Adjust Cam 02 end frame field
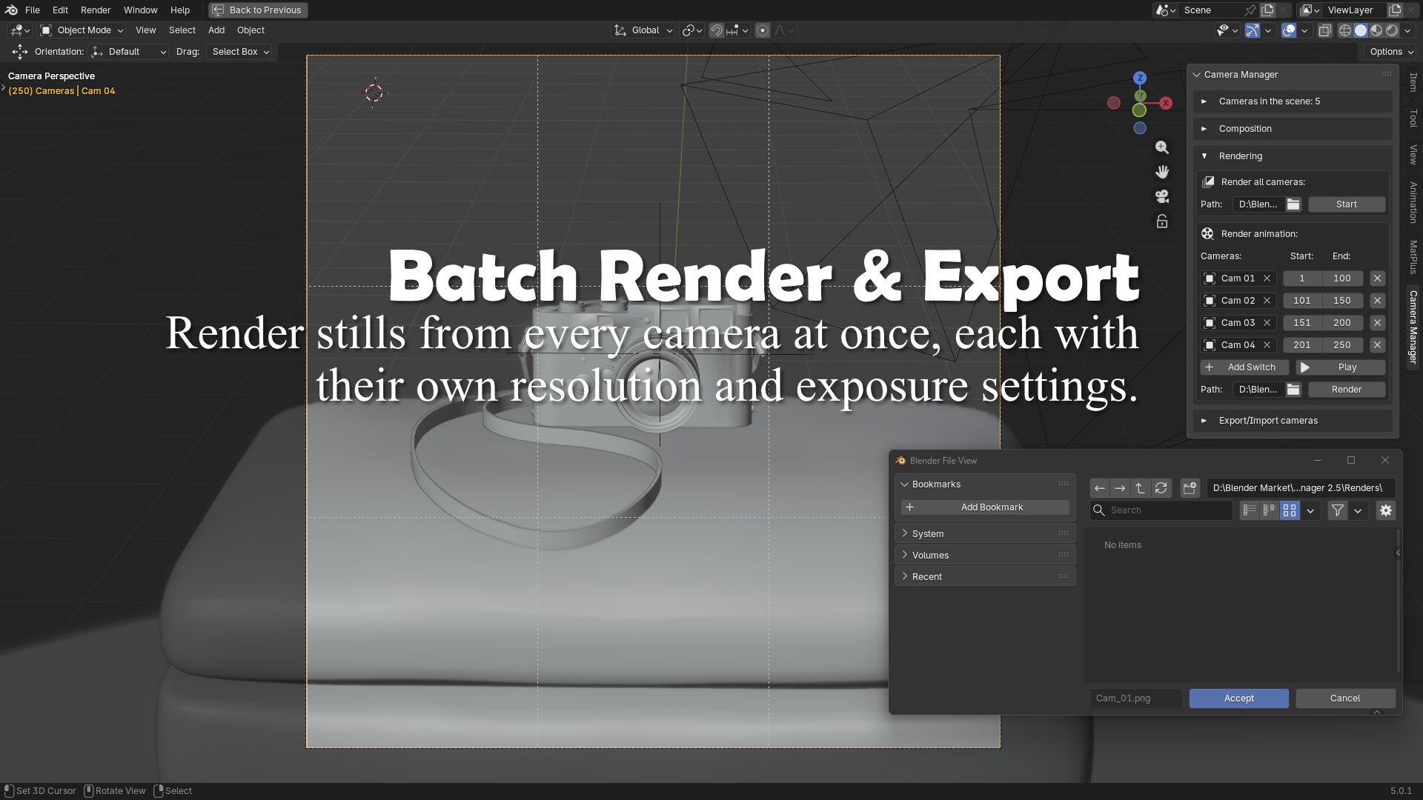This screenshot has width=1423, height=800. click(x=1341, y=301)
